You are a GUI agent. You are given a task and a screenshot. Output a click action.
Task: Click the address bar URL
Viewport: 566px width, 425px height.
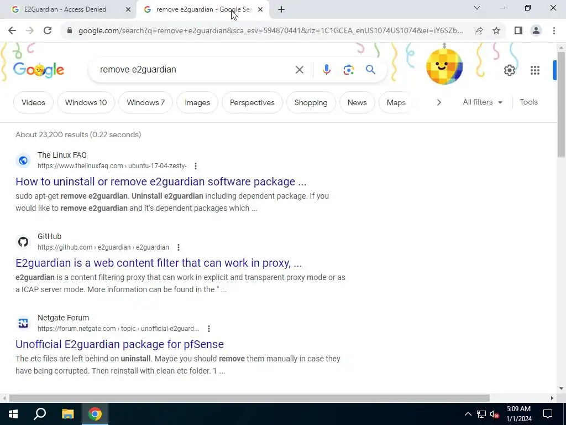[x=271, y=31]
